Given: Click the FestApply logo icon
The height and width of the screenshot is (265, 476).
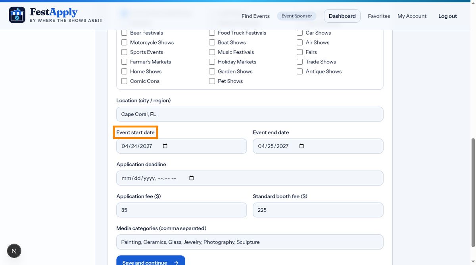Looking at the screenshot, I should (17, 15).
